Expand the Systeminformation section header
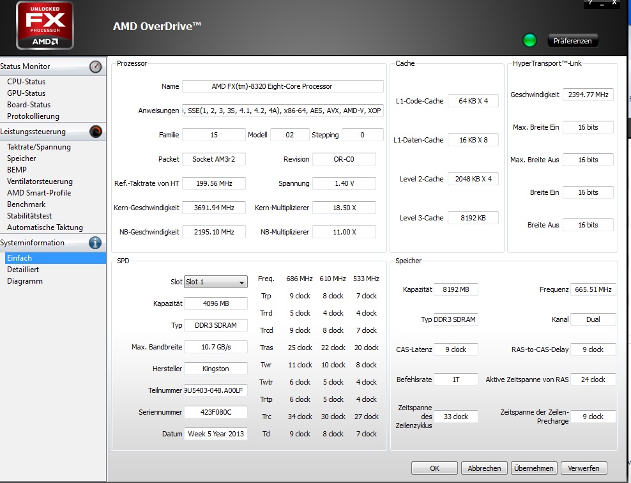Screen dimensions: 631x483 coord(53,243)
